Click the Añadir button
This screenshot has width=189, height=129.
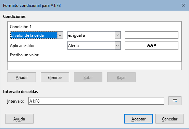(22, 77)
